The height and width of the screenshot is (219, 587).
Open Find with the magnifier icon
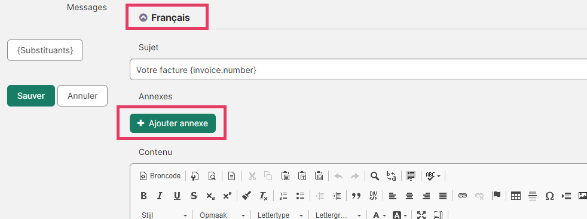(x=374, y=176)
